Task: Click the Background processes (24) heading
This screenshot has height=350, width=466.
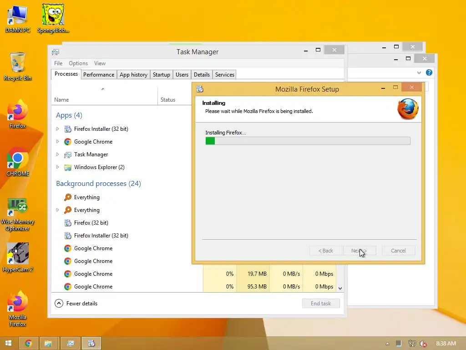Action: tap(98, 183)
